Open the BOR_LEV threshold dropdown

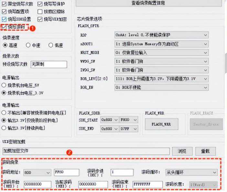[x=161, y=79]
